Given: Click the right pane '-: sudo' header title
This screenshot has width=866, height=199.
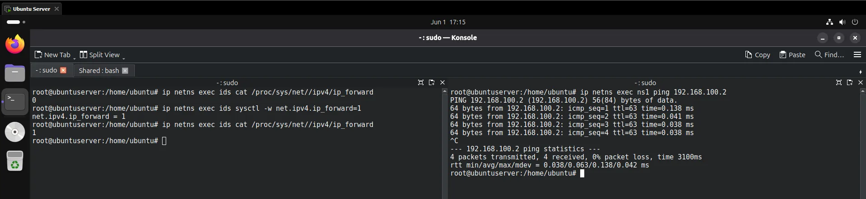Looking at the screenshot, I should click(x=645, y=83).
